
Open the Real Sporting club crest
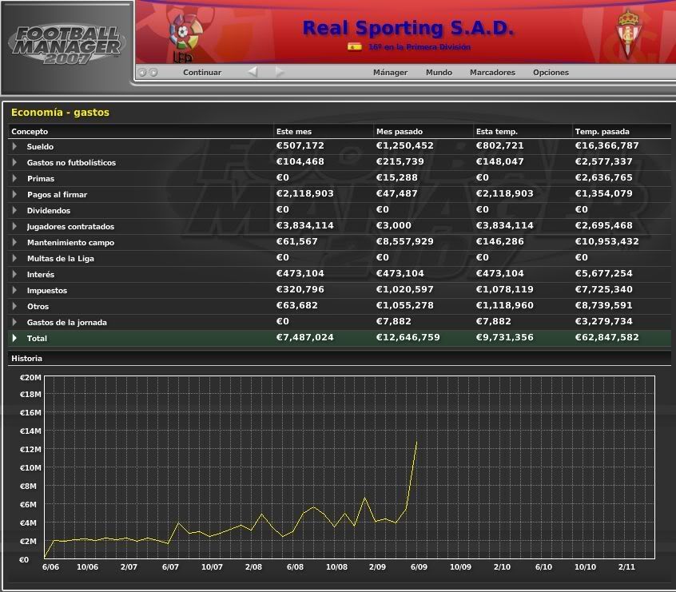coord(628,34)
